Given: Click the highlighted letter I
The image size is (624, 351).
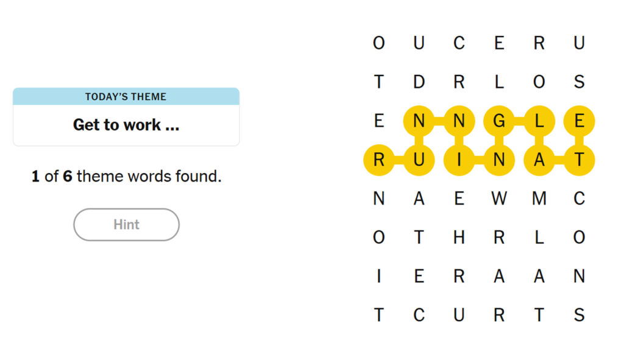Looking at the screenshot, I should point(459,160).
